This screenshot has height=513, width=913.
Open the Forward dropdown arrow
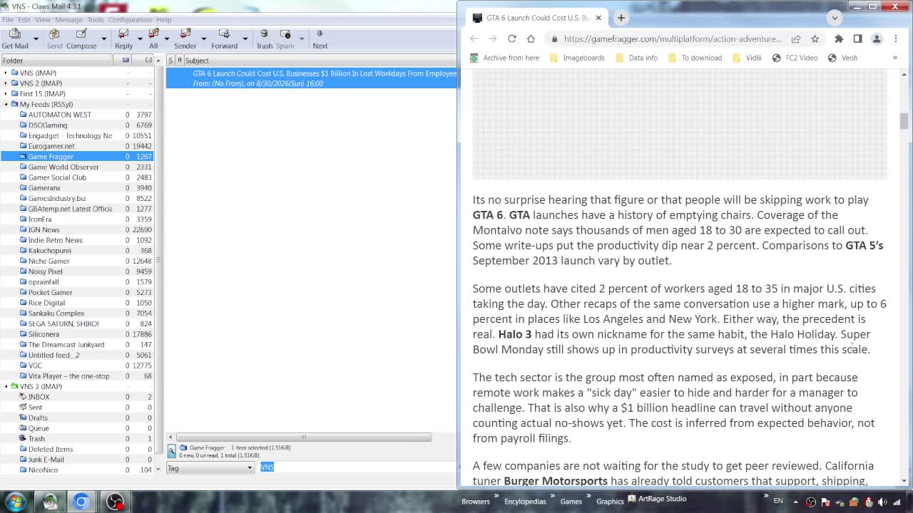(245, 38)
